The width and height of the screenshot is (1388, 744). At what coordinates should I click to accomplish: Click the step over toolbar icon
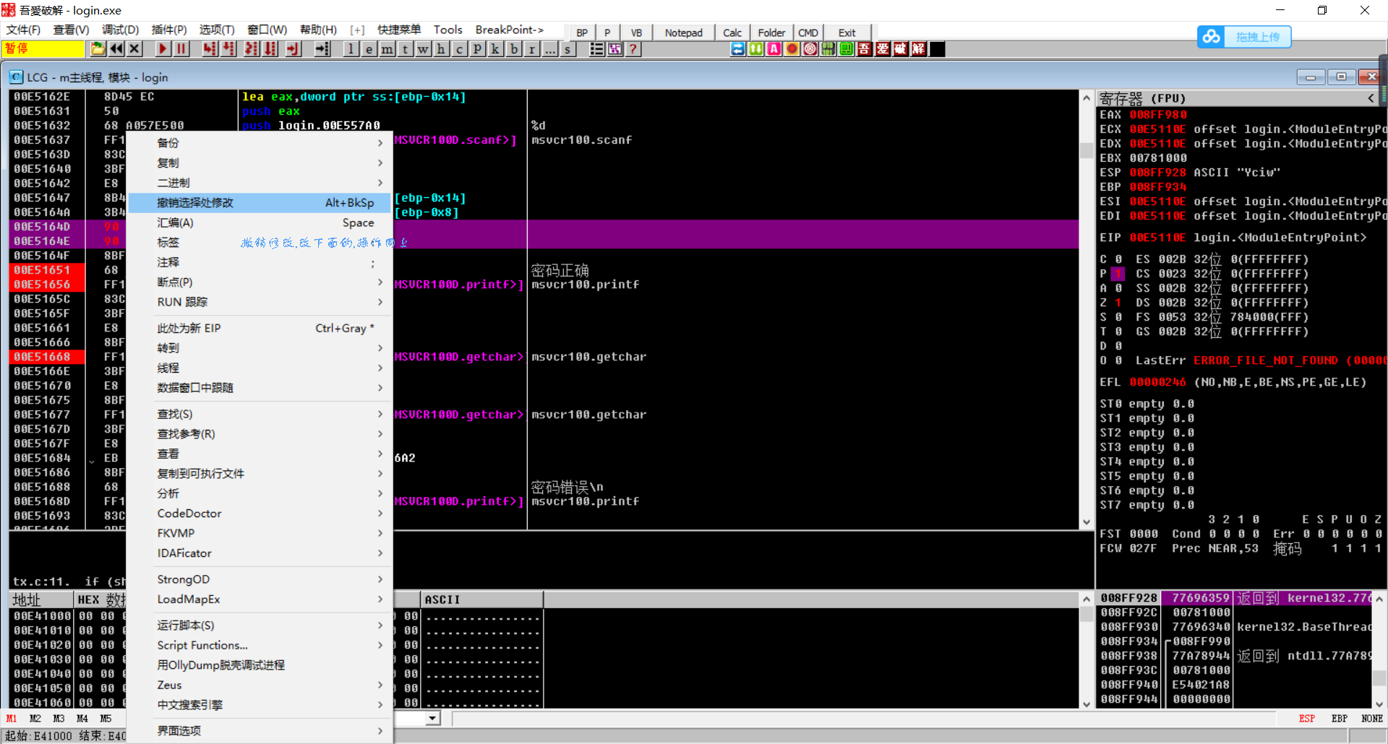click(x=228, y=48)
